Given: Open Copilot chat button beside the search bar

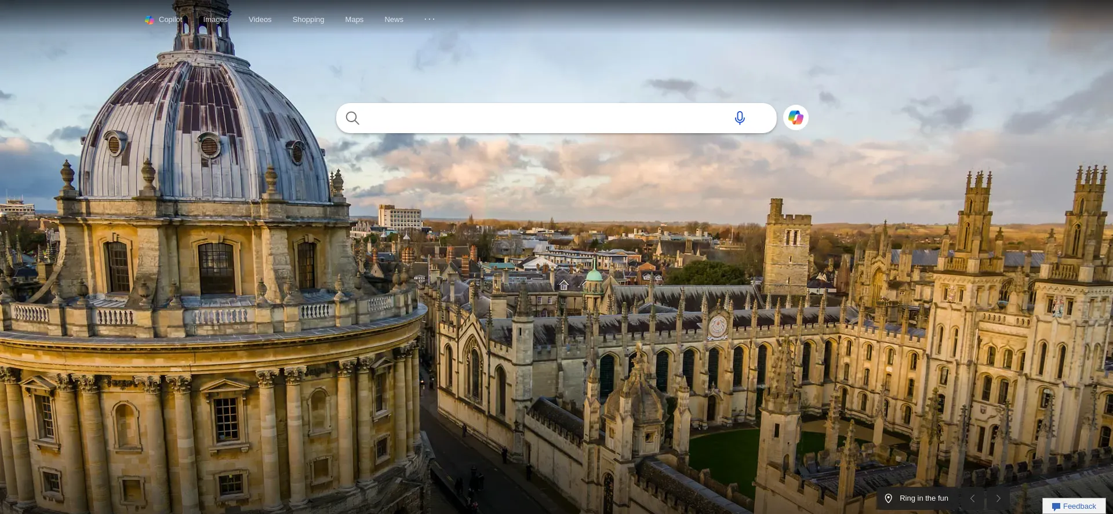Looking at the screenshot, I should [796, 118].
